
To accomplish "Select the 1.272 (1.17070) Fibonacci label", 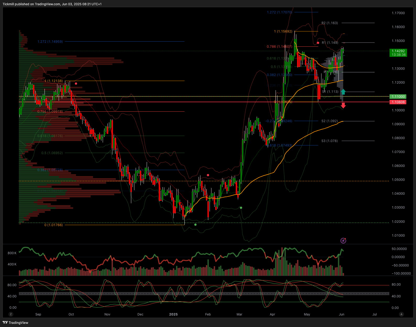I will coord(280,12).
